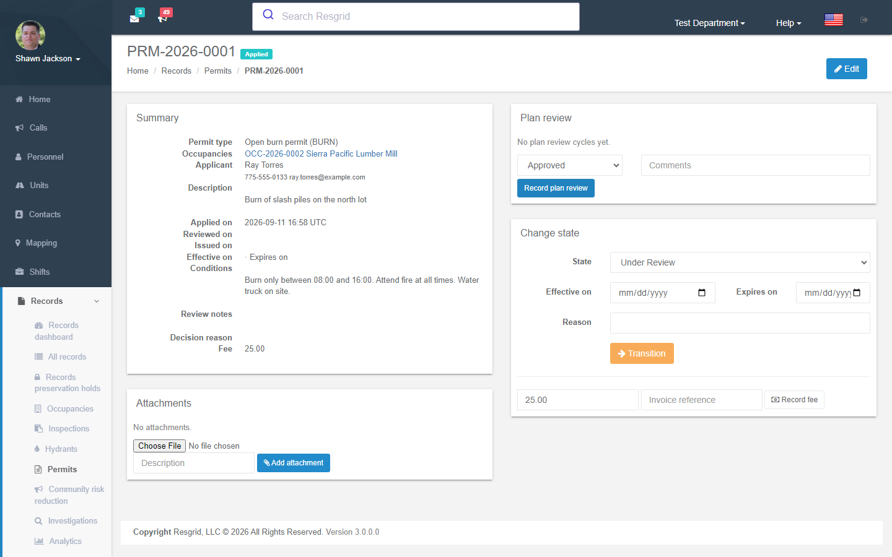Screen dimensions: 892x557
Task: Click the 2026-09-11 16:58 UTC value
Action: (x=286, y=223)
